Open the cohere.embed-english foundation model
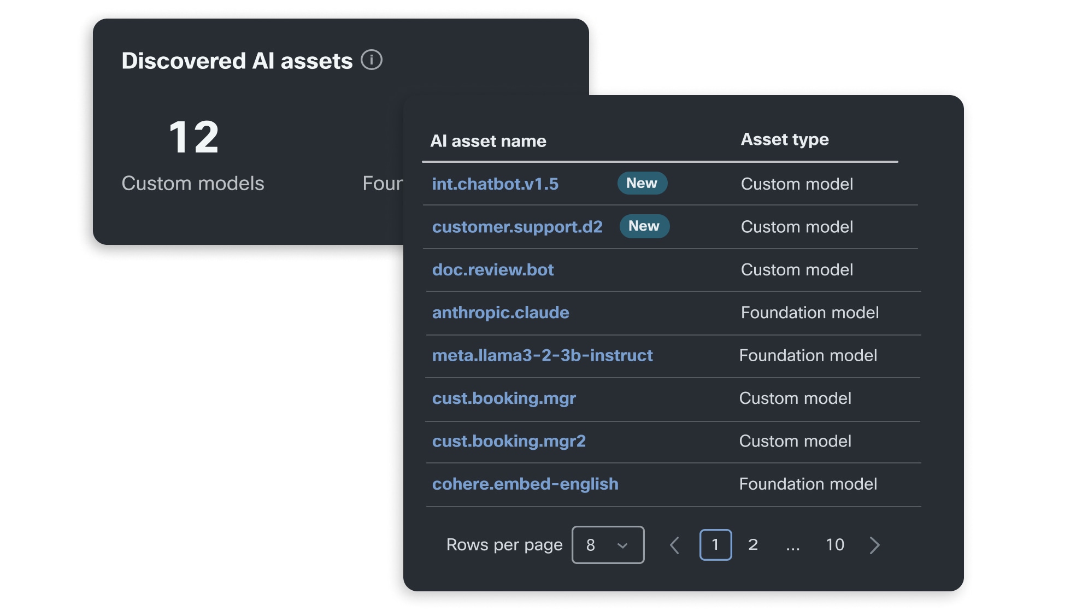The width and height of the screenshot is (1082, 611). click(x=525, y=484)
